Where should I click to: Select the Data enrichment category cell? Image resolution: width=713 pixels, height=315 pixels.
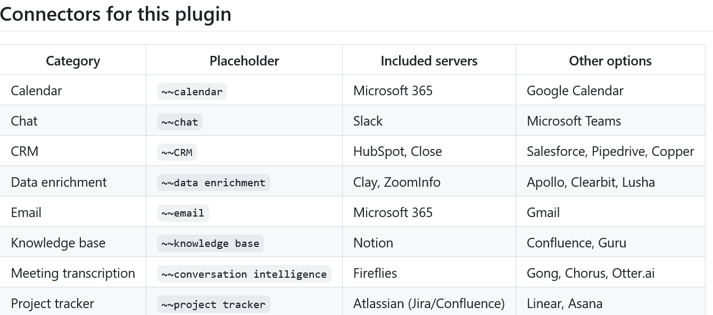click(x=73, y=182)
